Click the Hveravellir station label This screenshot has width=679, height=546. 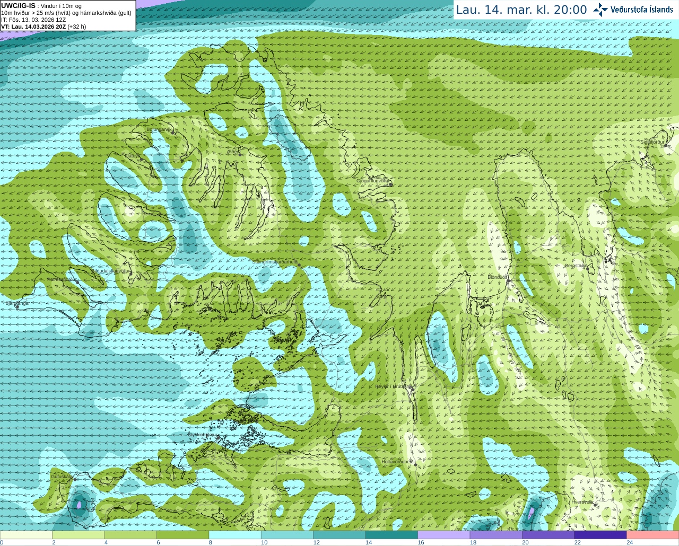pos(582,501)
